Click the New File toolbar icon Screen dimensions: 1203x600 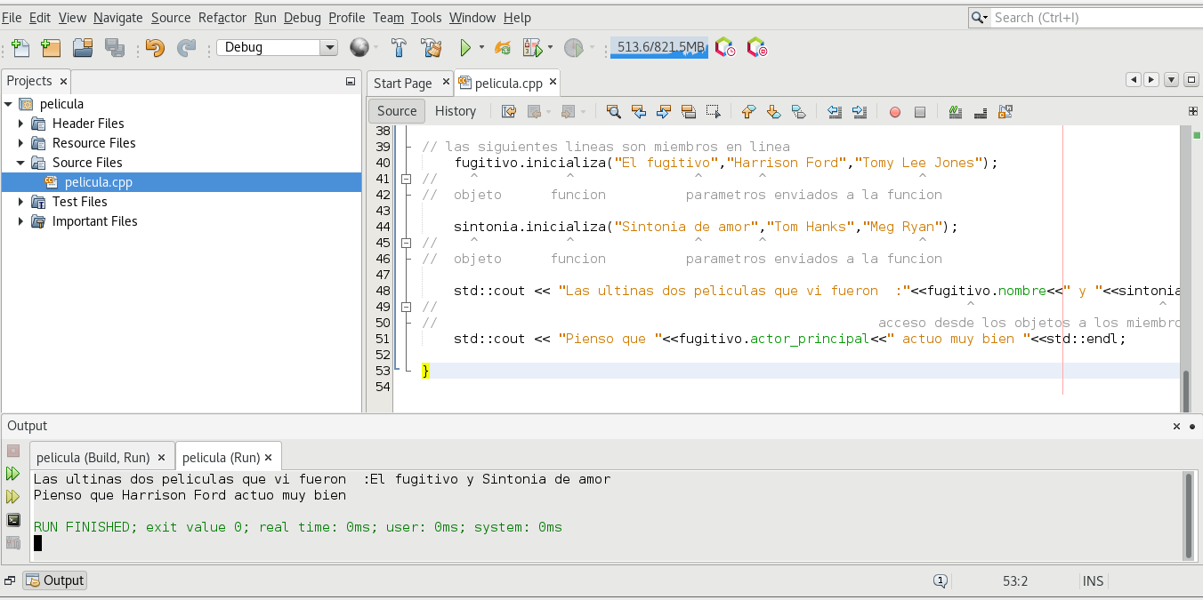click(20, 48)
